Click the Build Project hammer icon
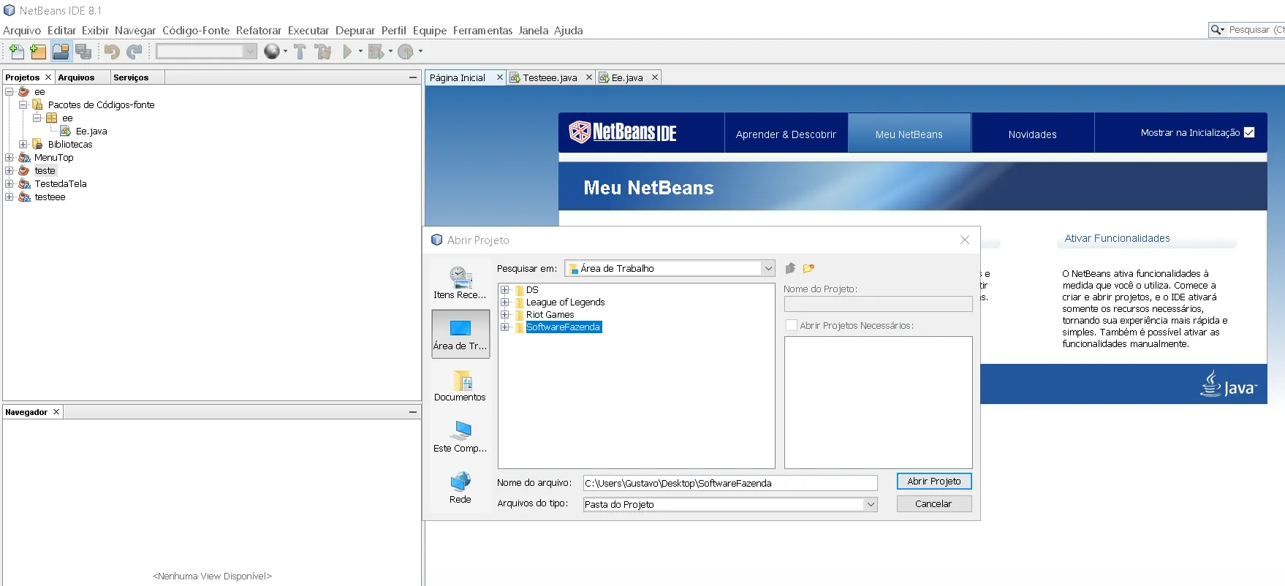The image size is (1285, 586). 300,51
